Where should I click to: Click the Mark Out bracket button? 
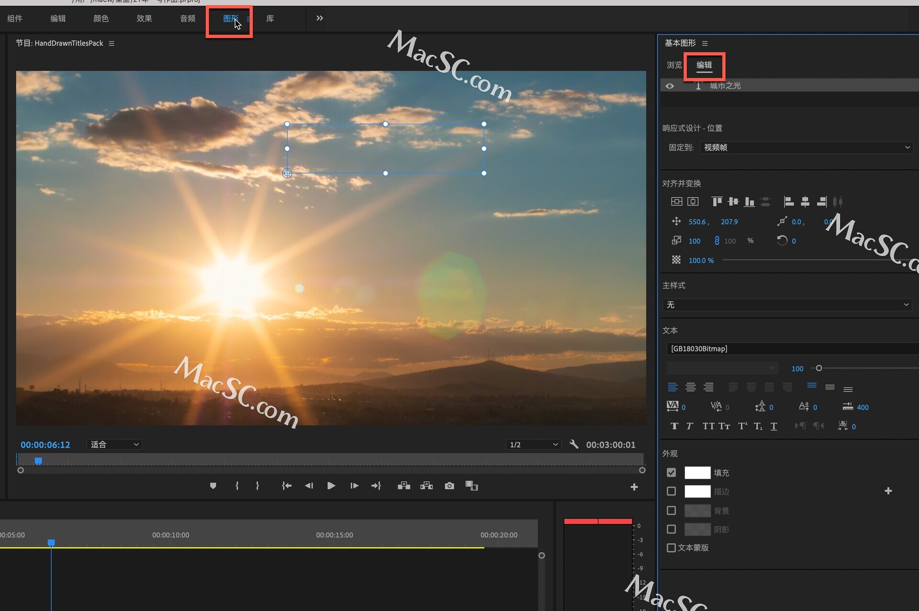(258, 486)
